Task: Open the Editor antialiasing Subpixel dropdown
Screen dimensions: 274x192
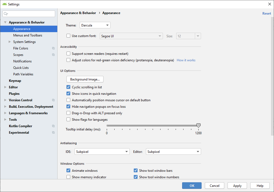Action: 173,152
